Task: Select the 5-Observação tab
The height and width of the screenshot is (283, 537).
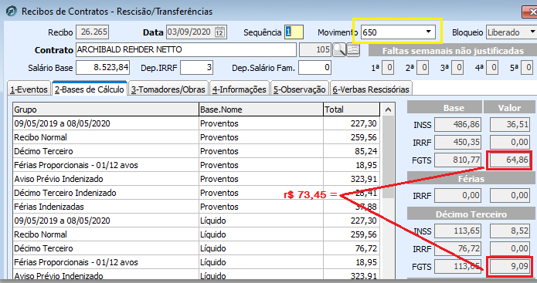Action: 299,89
